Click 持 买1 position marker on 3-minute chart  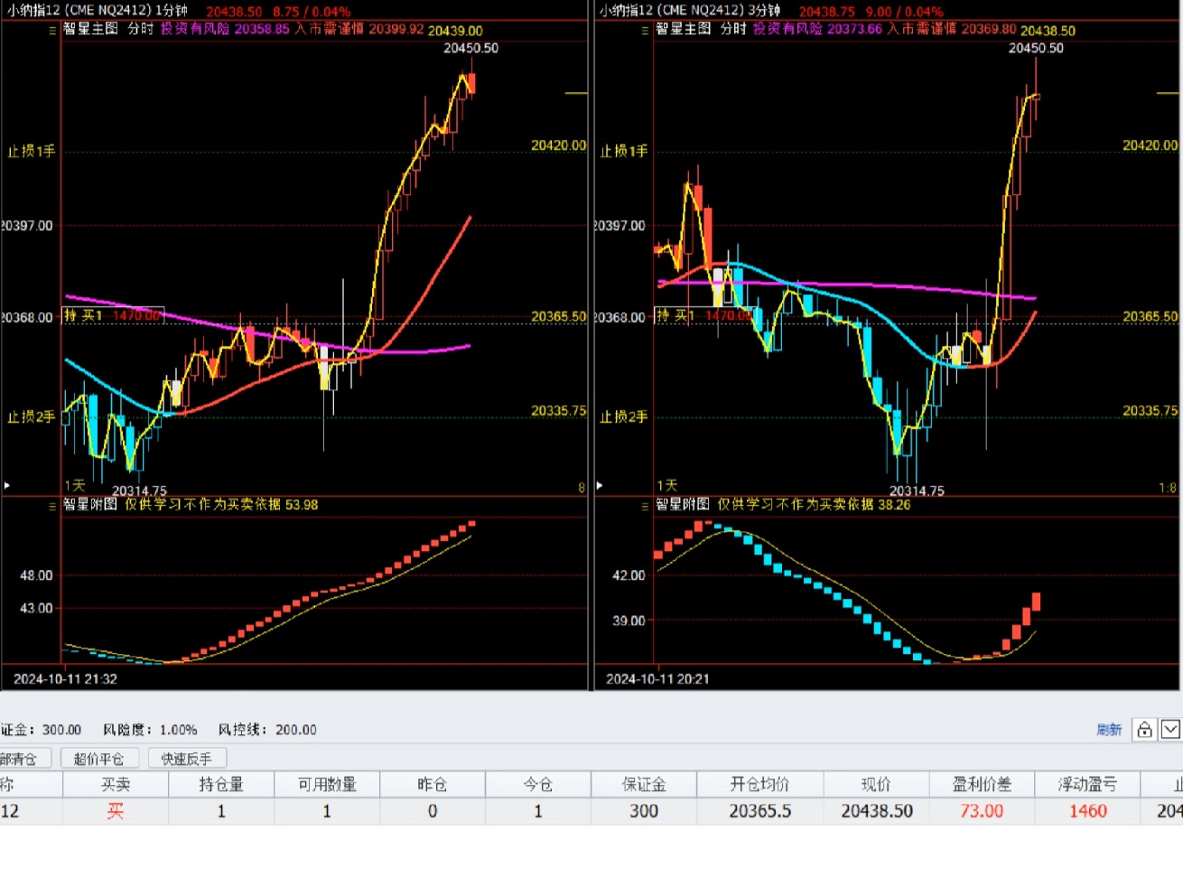tap(704, 315)
